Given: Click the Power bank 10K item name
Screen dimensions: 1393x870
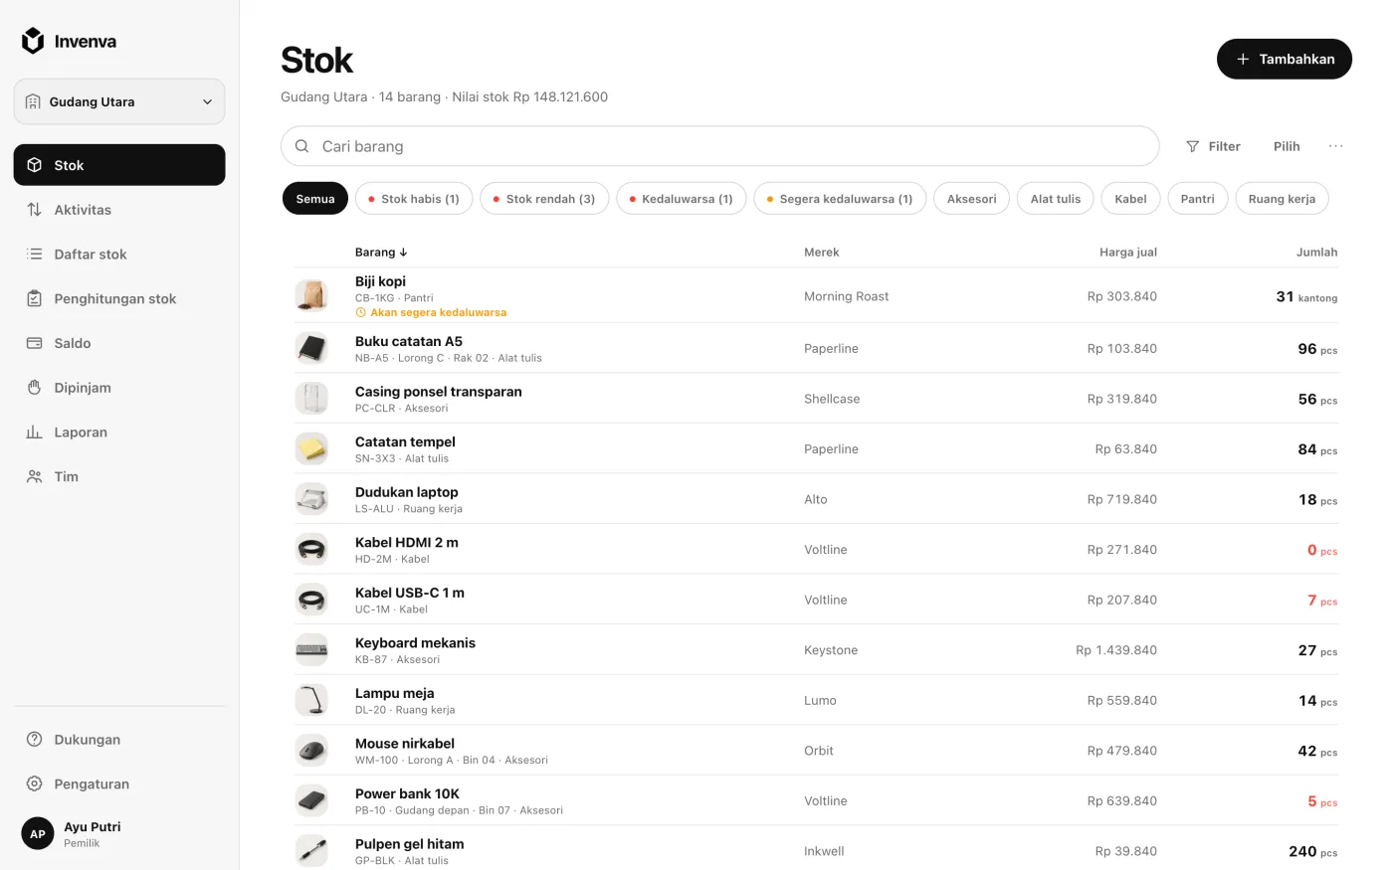Looking at the screenshot, I should pyautogui.click(x=407, y=793).
